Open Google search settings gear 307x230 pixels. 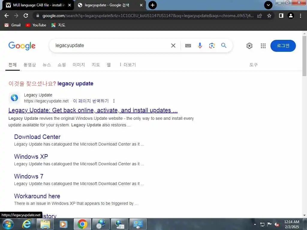(x=249, y=46)
